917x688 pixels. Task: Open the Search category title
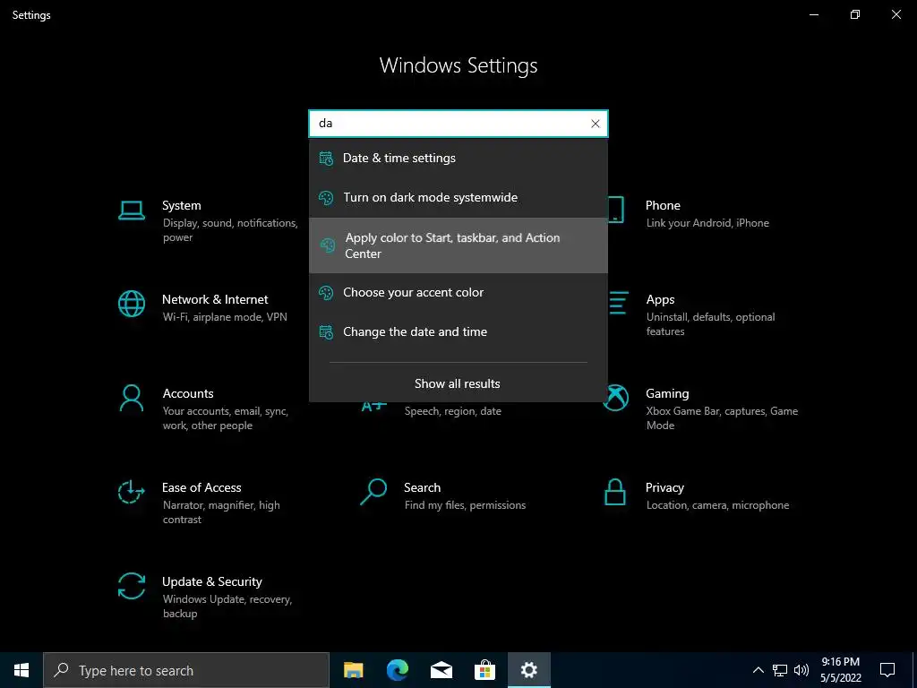[x=423, y=488]
